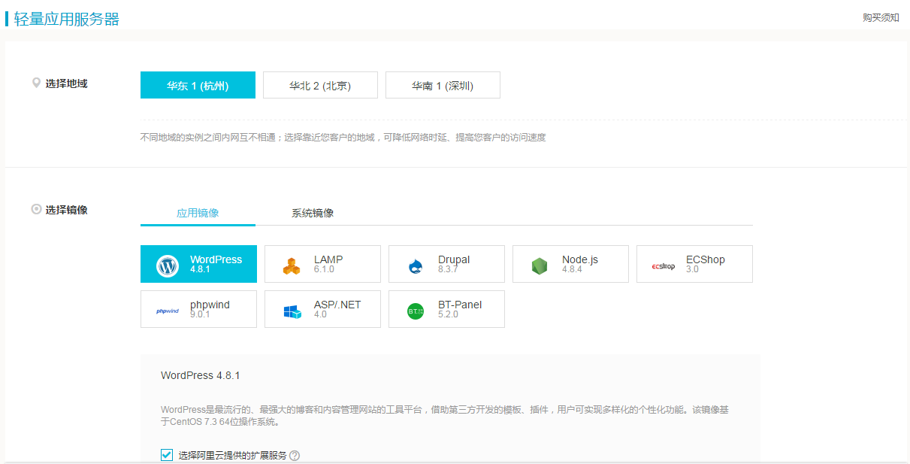Click the location pin icon beside 选择地域
Image resolution: width=910 pixels, height=464 pixels.
tap(36, 83)
